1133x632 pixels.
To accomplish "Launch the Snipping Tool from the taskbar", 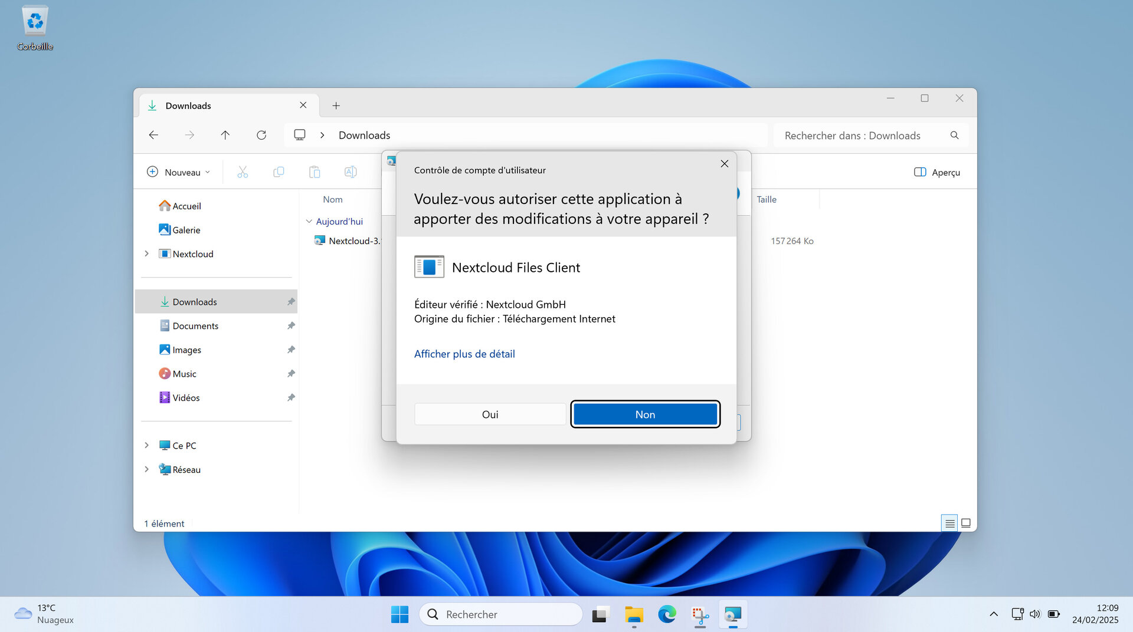I will pyautogui.click(x=700, y=614).
